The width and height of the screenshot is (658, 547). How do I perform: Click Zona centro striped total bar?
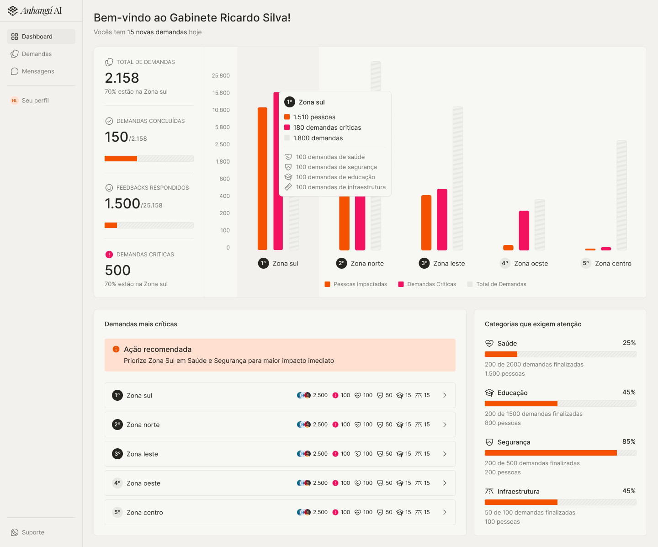click(x=621, y=195)
